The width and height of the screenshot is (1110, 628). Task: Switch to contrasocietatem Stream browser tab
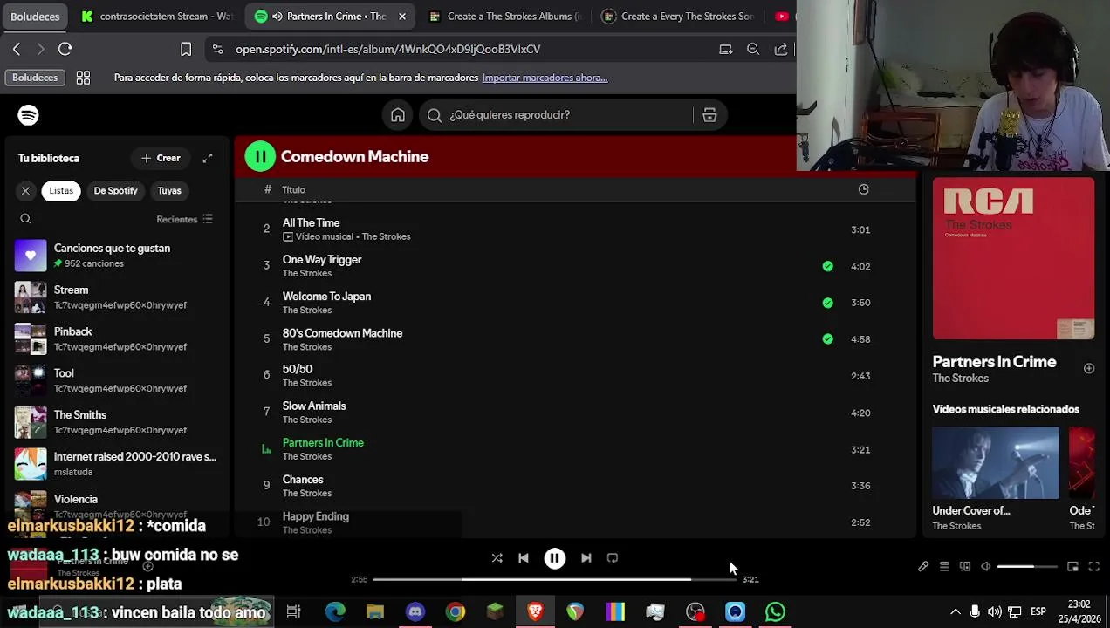click(x=157, y=16)
